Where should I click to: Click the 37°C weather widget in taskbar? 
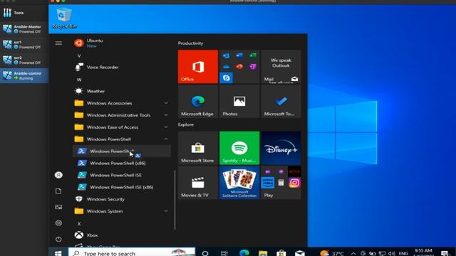click(x=332, y=253)
